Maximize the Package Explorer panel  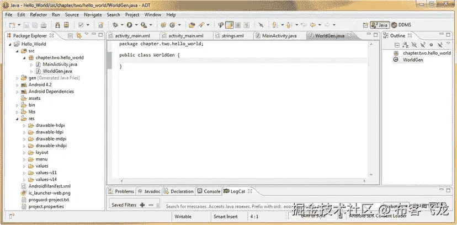[100, 35]
